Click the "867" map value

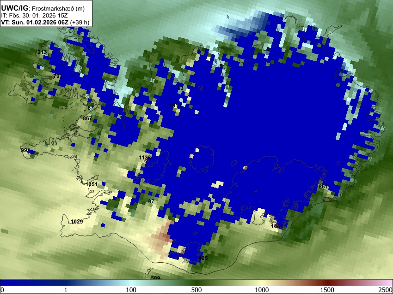pyautogui.click(x=87, y=118)
